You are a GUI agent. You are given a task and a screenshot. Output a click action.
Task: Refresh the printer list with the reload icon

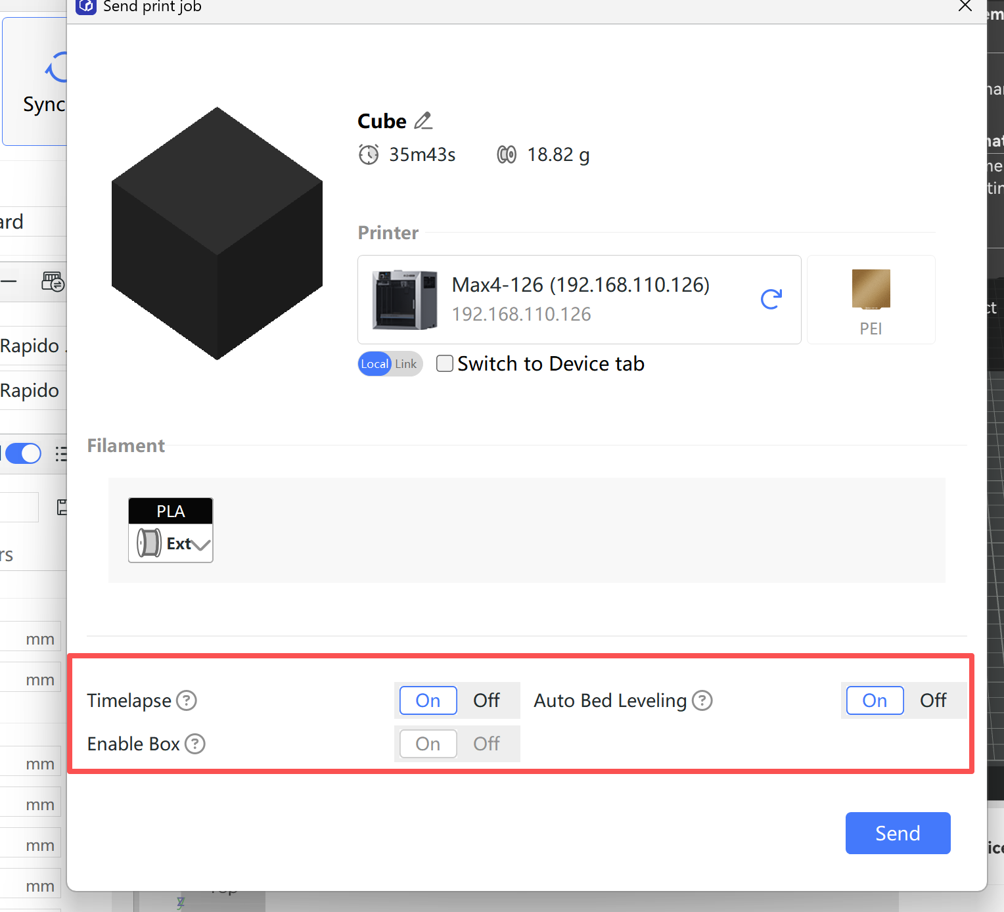771,300
